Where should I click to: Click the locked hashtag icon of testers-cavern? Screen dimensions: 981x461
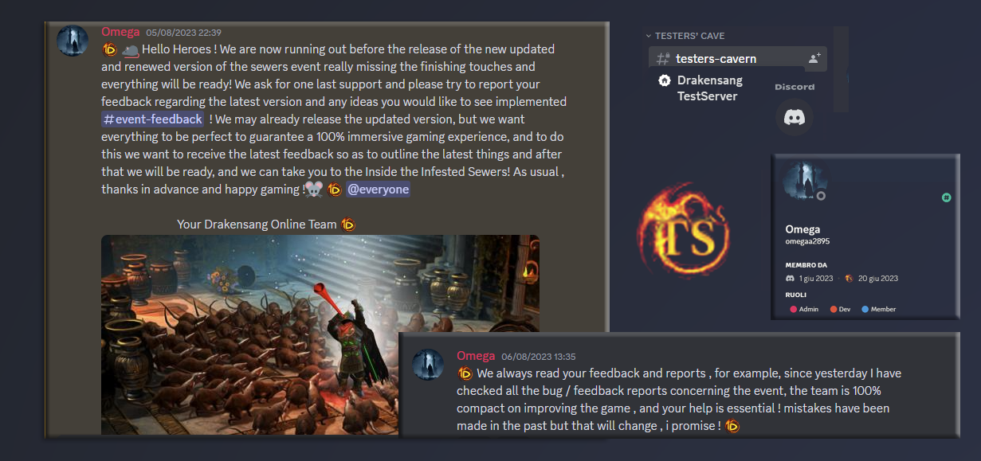[x=662, y=59]
